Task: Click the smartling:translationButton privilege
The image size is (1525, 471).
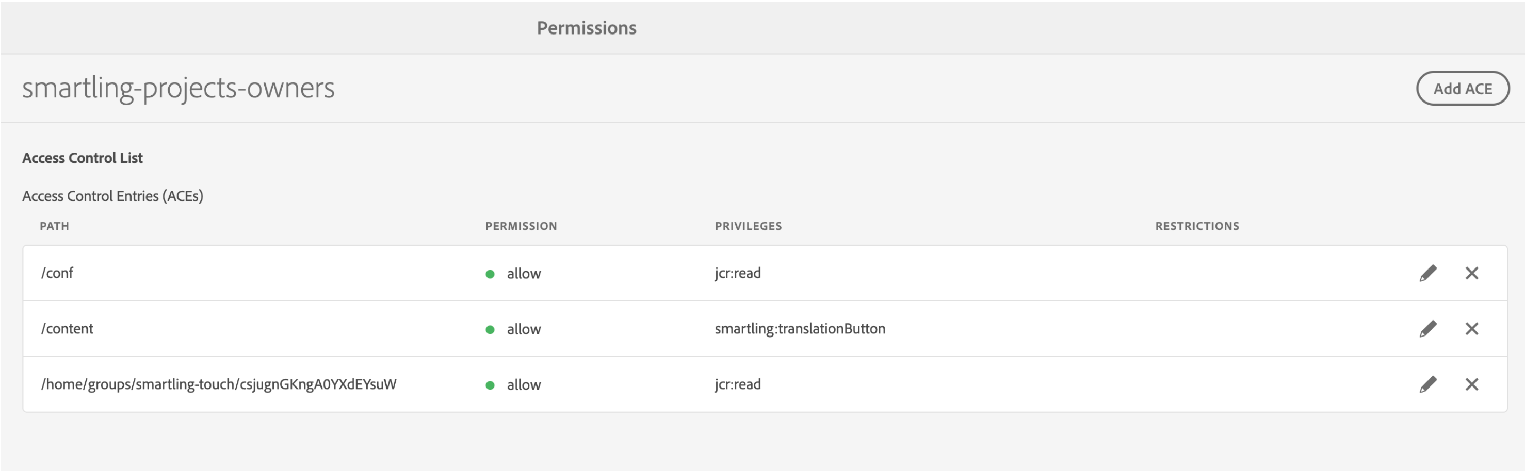Action: [x=800, y=329]
